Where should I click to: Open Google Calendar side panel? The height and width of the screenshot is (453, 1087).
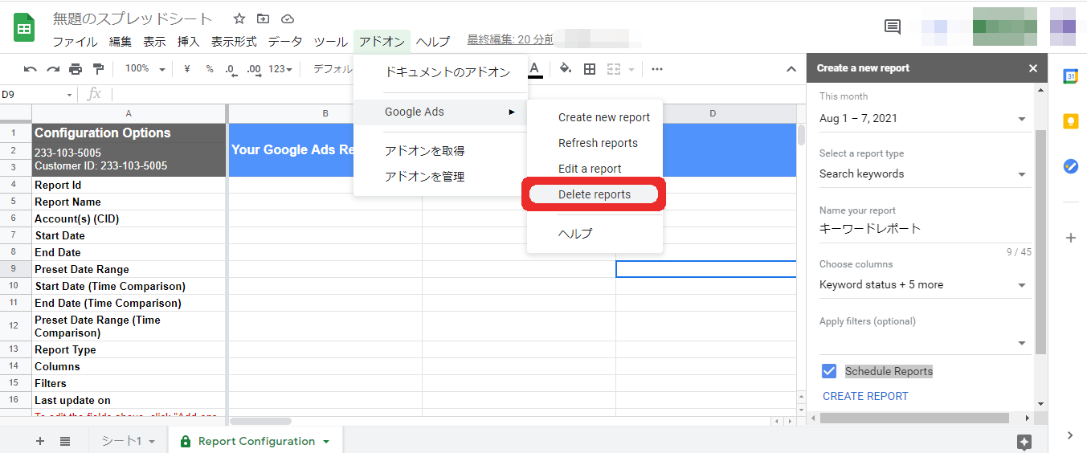point(1070,76)
